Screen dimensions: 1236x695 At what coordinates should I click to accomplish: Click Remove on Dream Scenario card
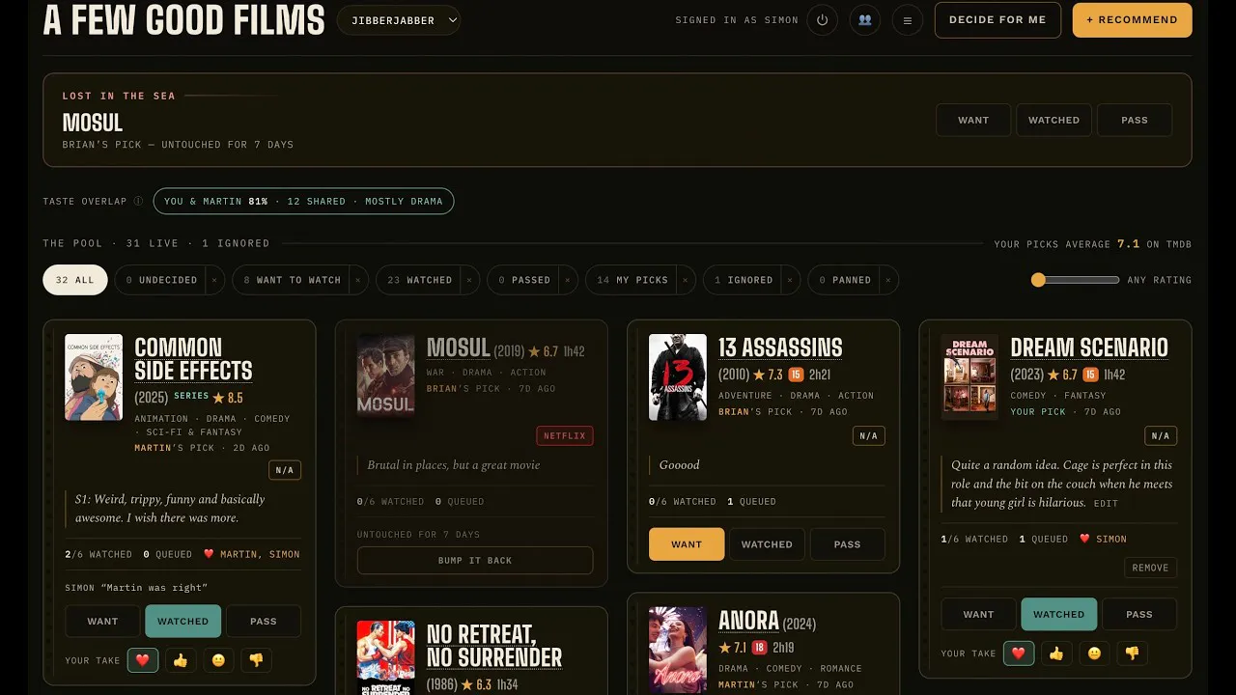pyautogui.click(x=1150, y=568)
